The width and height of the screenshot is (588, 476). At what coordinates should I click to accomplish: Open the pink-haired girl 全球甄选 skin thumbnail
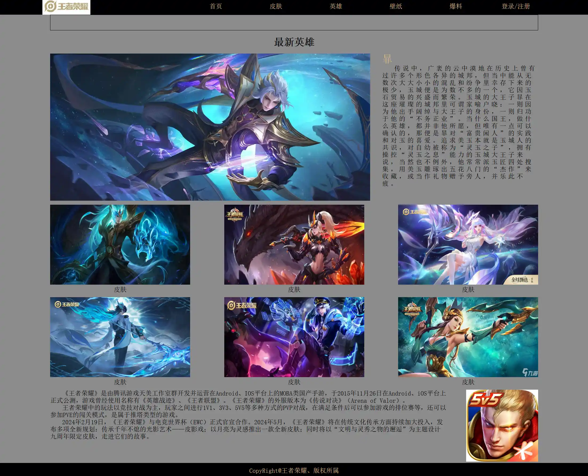click(x=468, y=244)
